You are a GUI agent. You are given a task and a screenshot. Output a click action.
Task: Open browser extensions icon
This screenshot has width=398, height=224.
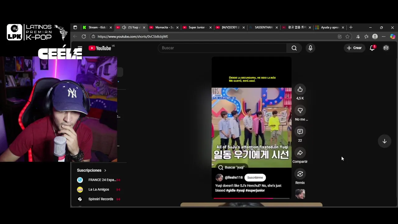click(358, 36)
